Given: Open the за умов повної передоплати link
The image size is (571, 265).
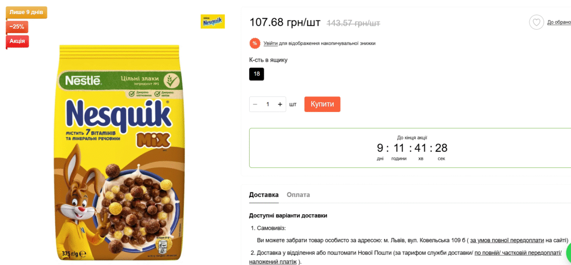Looking at the screenshot, I should click(508, 240).
